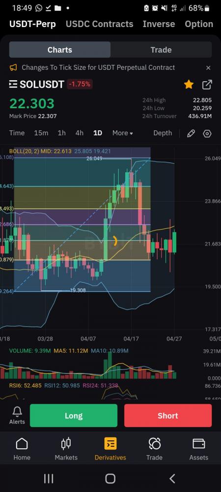The height and width of the screenshot is (492, 221).
Task: Select the 1D timeframe
Action: 98,133
